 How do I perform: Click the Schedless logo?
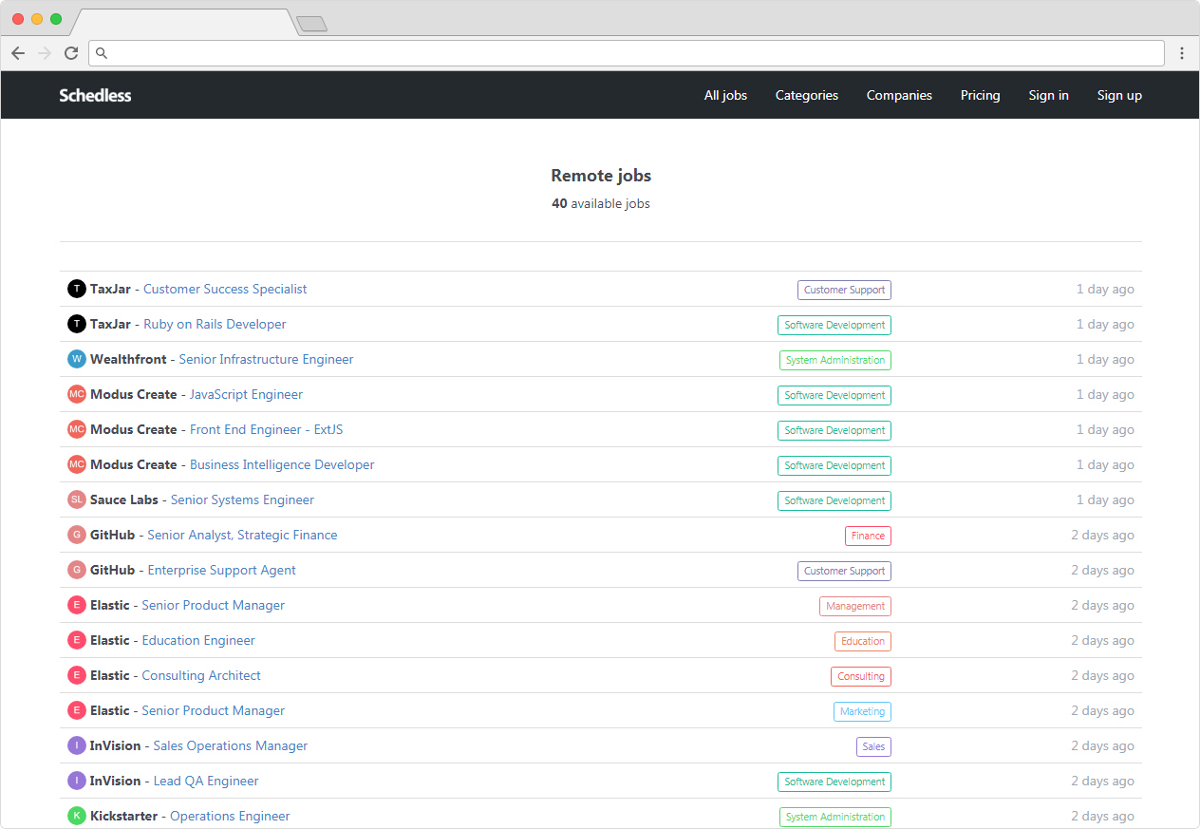coord(95,95)
